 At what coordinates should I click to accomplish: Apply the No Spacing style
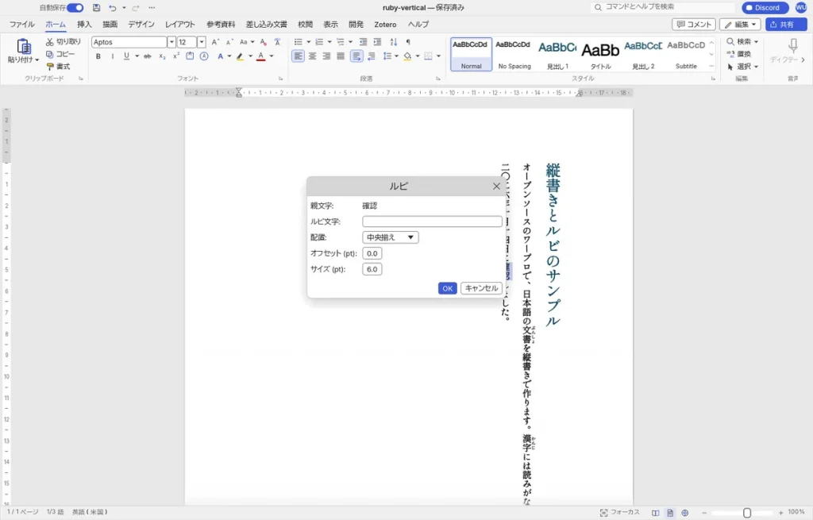(514, 54)
